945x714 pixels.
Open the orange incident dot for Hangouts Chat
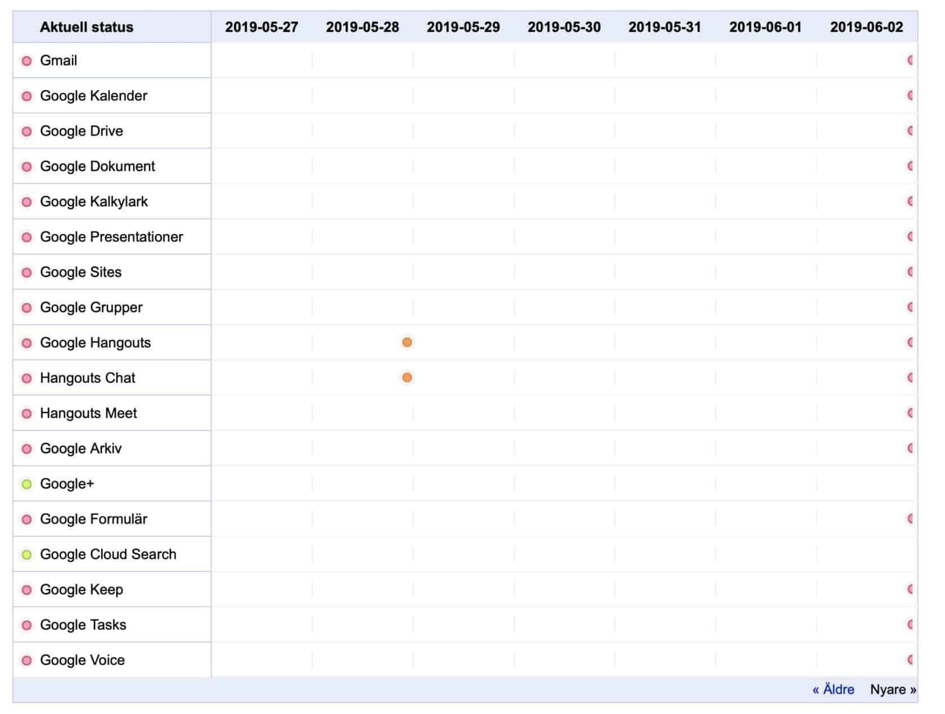[x=407, y=378]
